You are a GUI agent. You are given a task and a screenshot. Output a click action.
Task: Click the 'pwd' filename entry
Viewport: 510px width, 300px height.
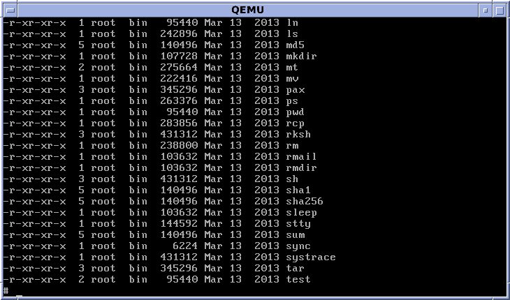(x=296, y=112)
